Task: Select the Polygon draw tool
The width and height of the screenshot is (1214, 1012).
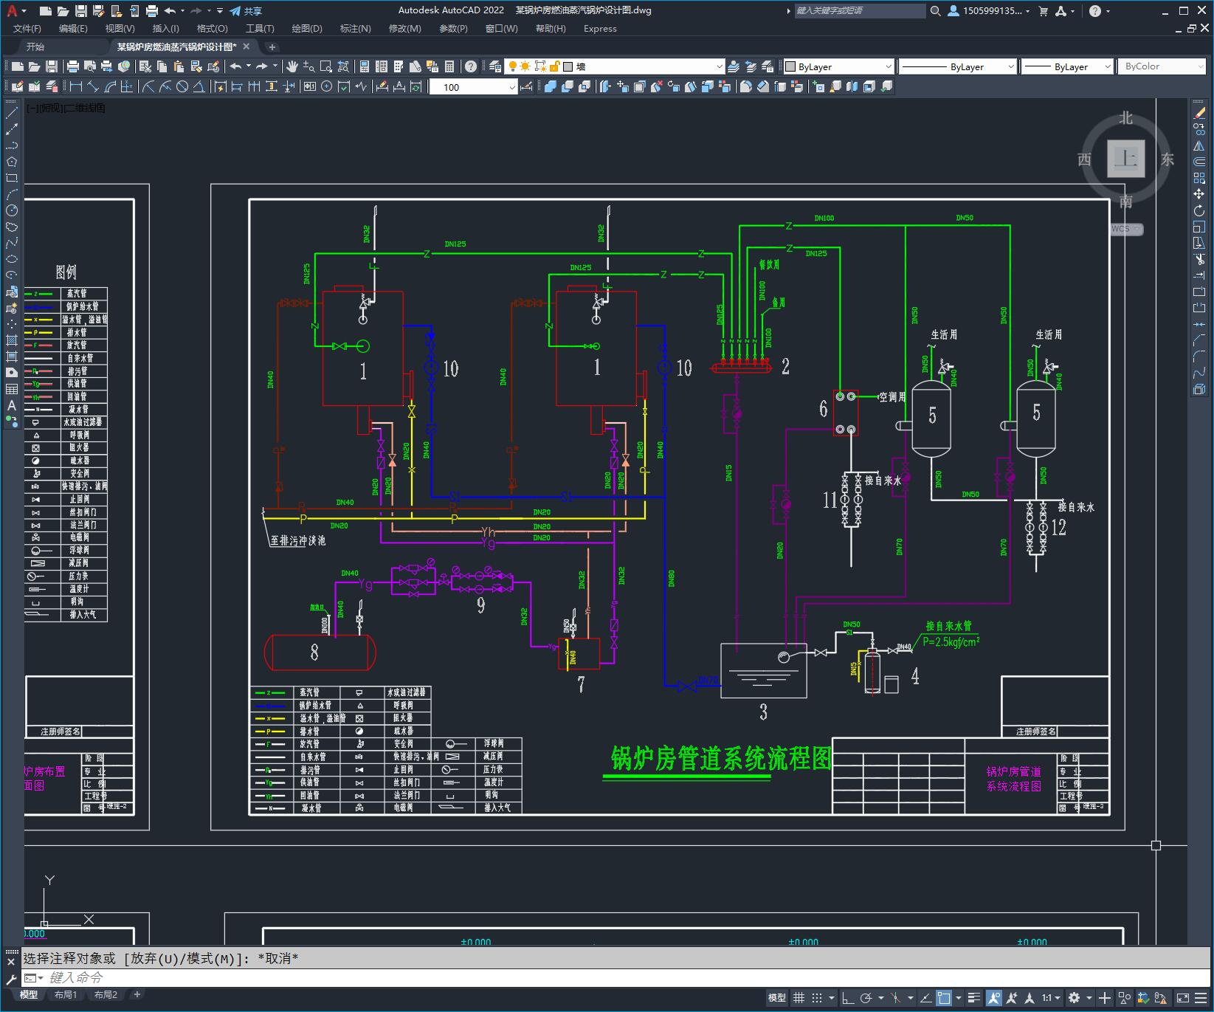Action: [x=12, y=162]
